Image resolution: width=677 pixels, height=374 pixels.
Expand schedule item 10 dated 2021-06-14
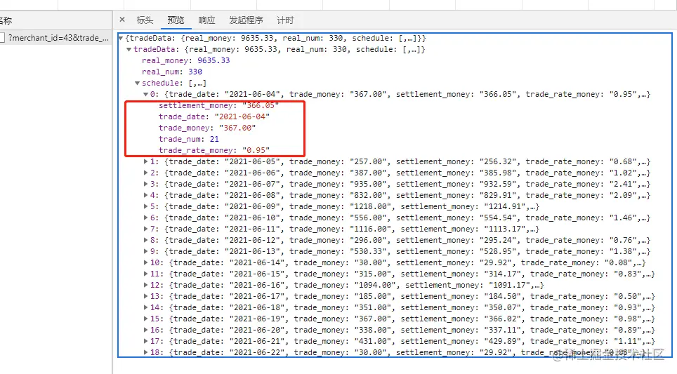[x=146, y=262]
